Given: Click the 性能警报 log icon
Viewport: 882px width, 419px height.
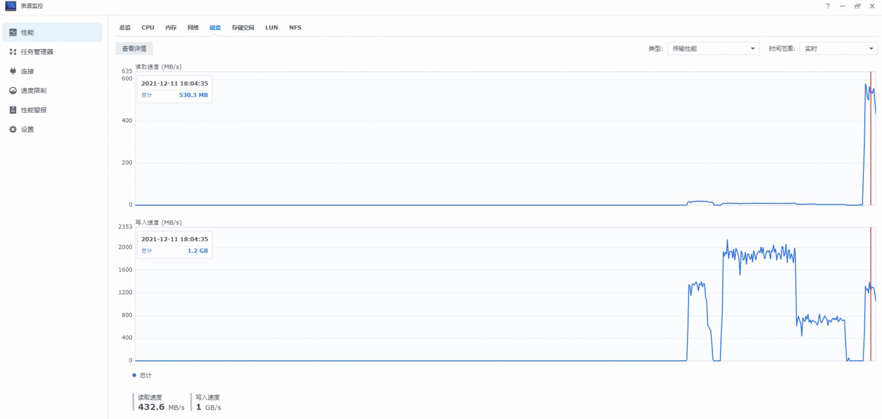Looking at the screenshot, I should click(x=13, y=110).
